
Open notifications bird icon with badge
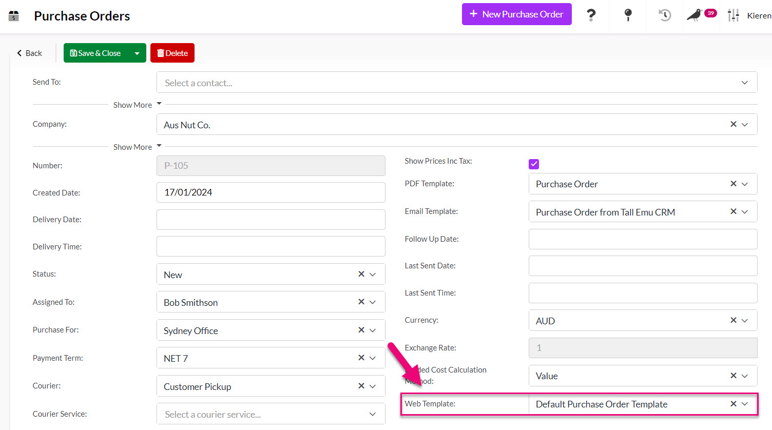tap(695, 15)
